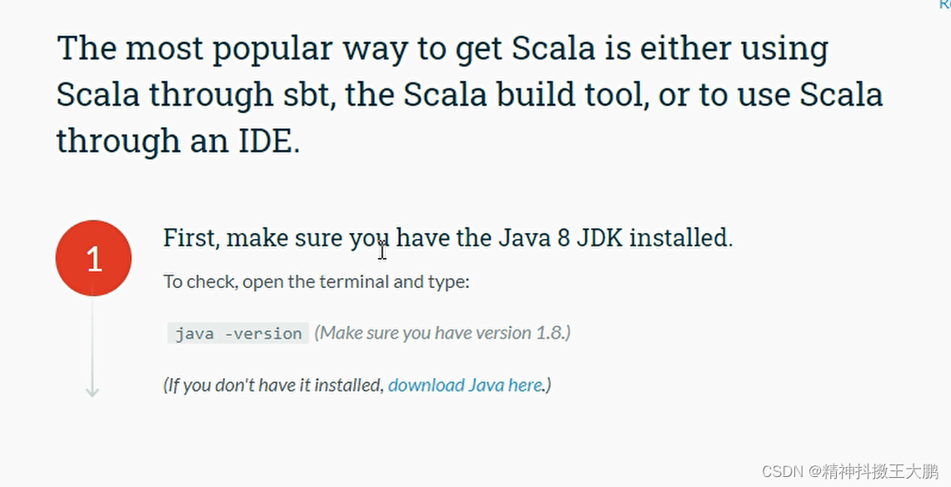Click the red step 1 circle
The height and width of the screenshot is (487, 951).
[x=93, y=258]
